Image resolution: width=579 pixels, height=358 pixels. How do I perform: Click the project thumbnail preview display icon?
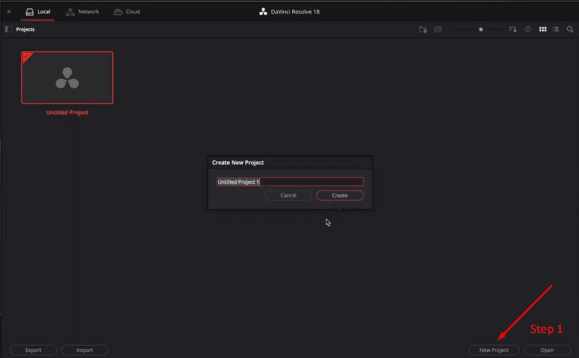coord(438,29)
